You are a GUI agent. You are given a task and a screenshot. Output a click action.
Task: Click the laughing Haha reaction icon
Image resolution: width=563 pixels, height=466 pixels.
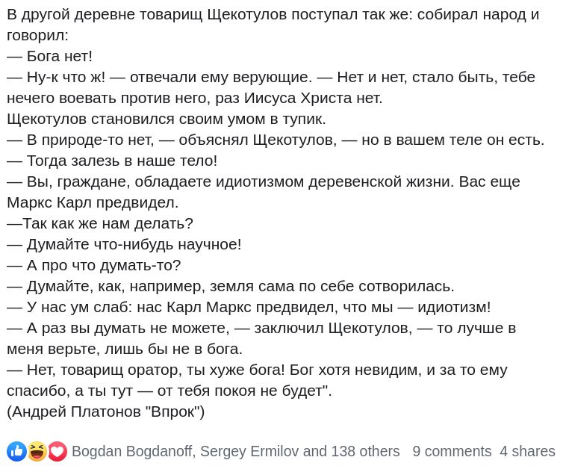[37, 451]
